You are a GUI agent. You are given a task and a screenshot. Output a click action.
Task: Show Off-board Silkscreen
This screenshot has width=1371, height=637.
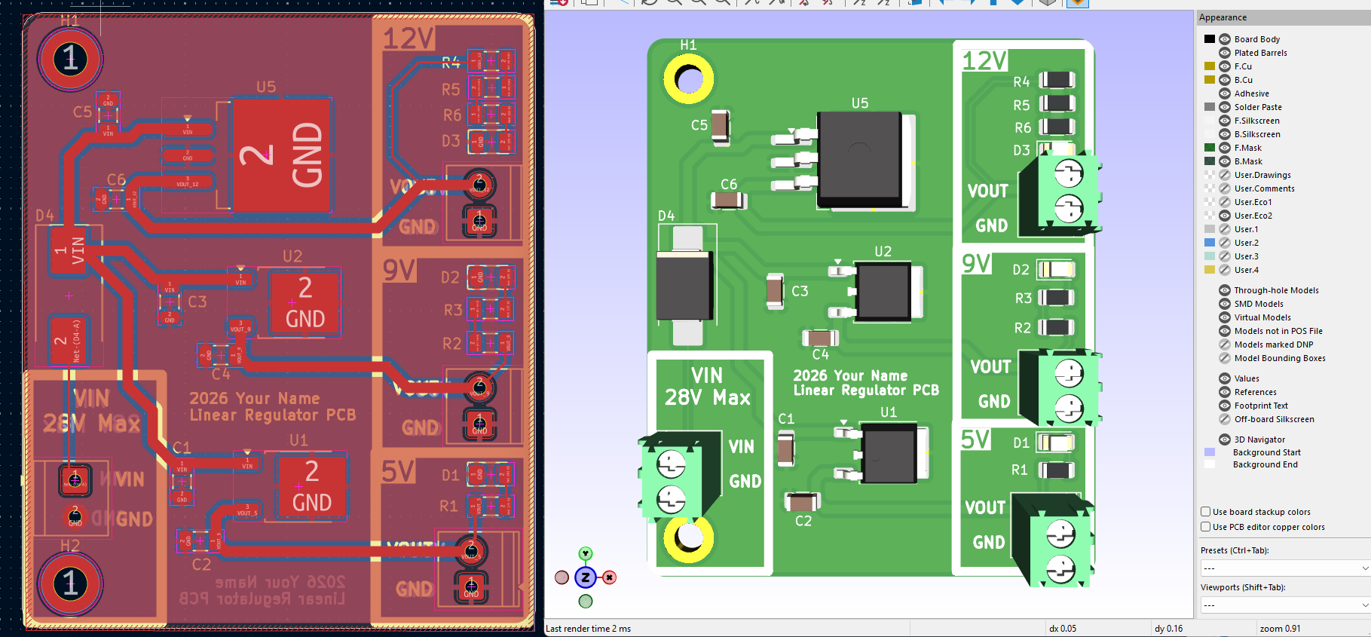tap(1225, 419)
